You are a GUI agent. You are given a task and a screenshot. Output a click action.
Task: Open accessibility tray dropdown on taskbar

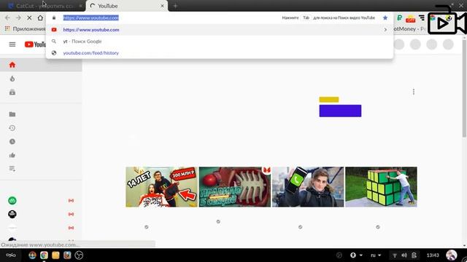click(356, 255)
